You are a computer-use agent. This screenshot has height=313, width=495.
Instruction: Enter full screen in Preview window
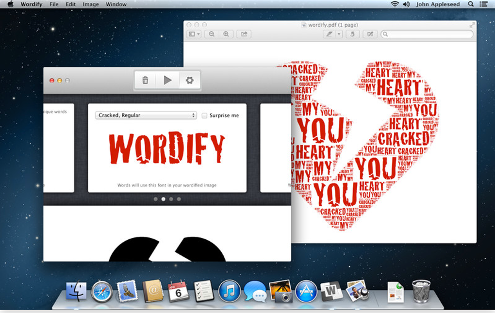coord(472,25)
